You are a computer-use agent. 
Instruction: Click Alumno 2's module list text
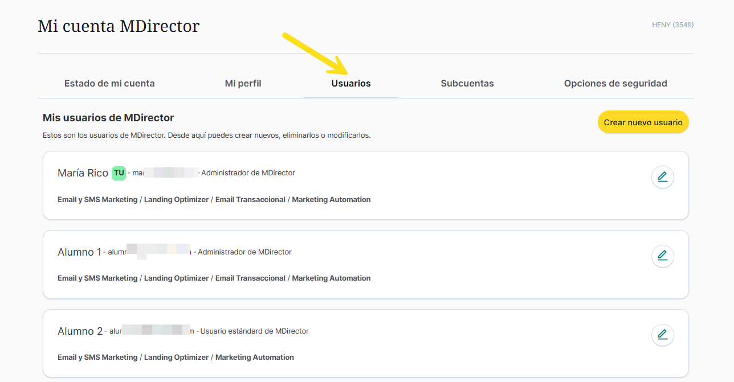(176, 358)
